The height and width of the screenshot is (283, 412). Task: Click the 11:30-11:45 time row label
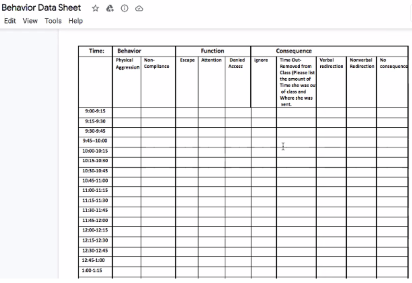95,210
